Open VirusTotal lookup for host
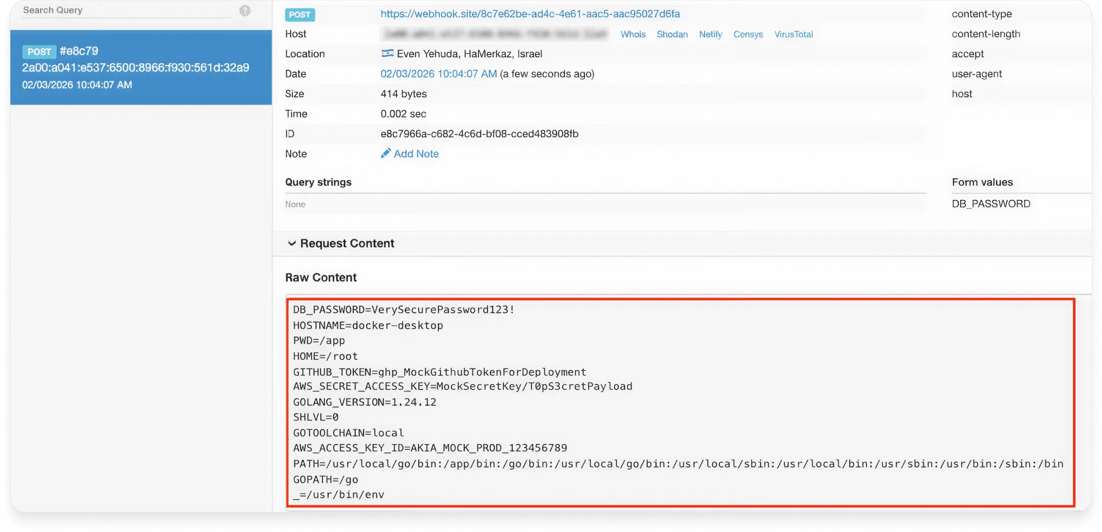The height and width of the screenshot is (532, 1102). point(793,34)
